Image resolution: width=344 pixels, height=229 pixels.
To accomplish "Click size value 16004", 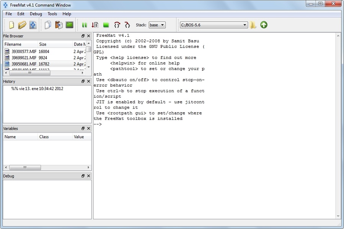I will pyautogui.click(x=44, y=52).
